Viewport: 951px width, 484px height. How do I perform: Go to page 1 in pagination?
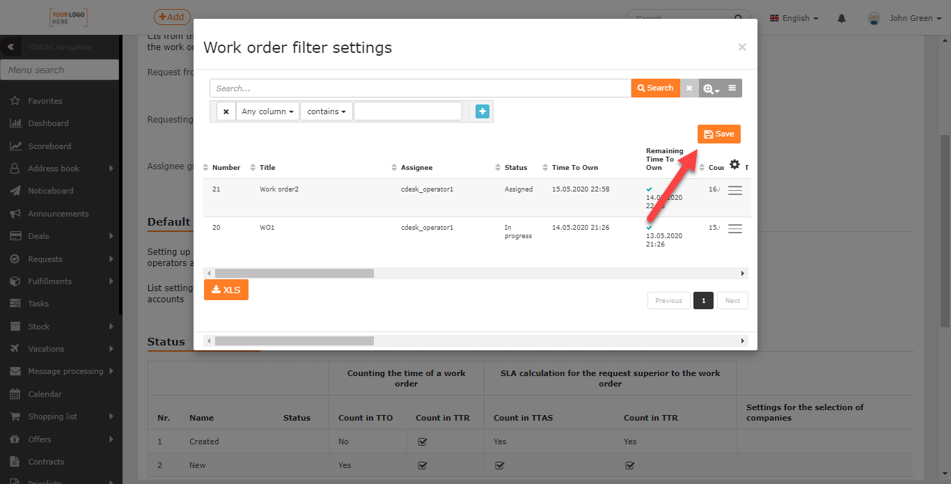[703, 300]
